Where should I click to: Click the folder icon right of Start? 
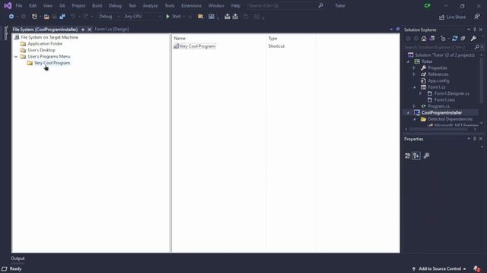(x=201, y=17)
